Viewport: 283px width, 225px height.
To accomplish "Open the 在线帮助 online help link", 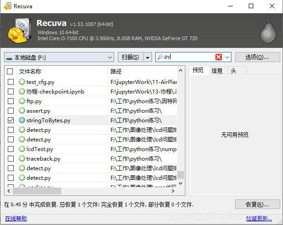I will tap(16, 219).
